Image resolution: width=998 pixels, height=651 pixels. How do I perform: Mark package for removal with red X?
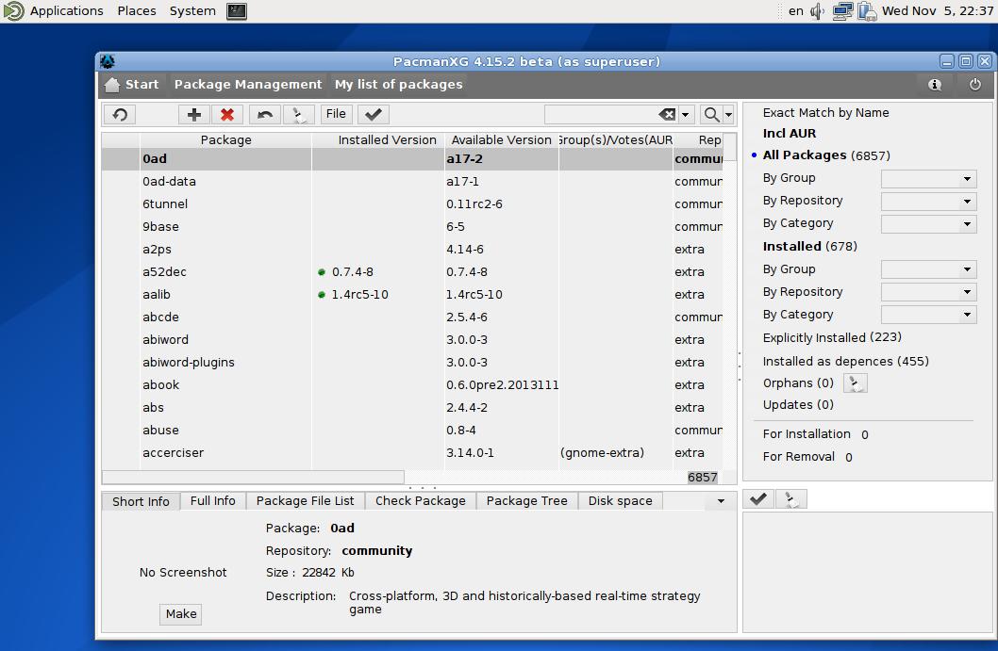click(227, 114)
